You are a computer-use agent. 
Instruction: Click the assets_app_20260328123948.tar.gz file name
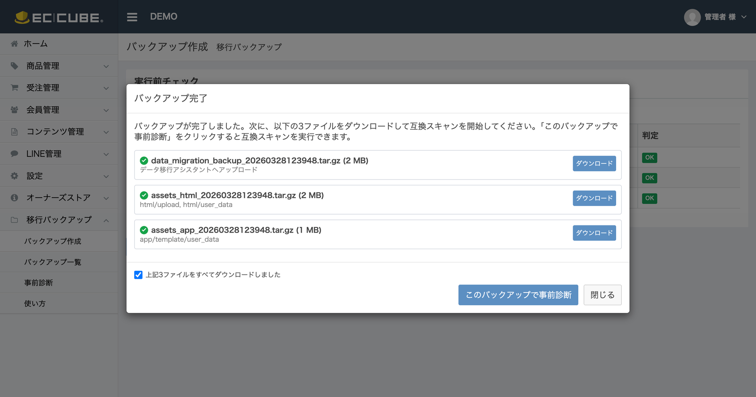pos(222,230)
